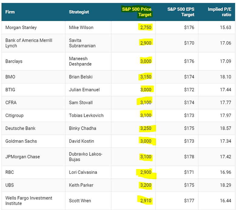Click the $178 EPS target value
Screen dimensions: 236x210
point(189,157)
